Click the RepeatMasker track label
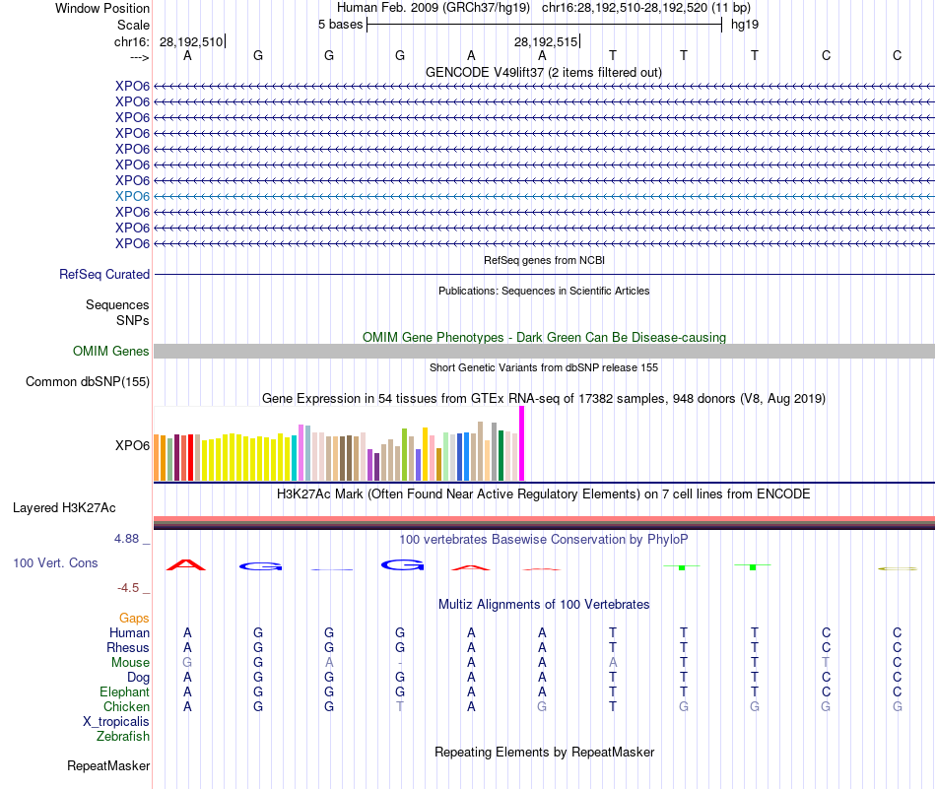The height and width of the screenshot is (789, 936). click(x=108, y=765)
